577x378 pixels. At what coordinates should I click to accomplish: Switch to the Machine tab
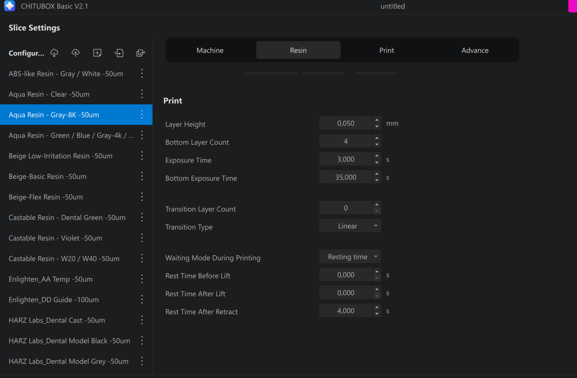pos(210,50)
